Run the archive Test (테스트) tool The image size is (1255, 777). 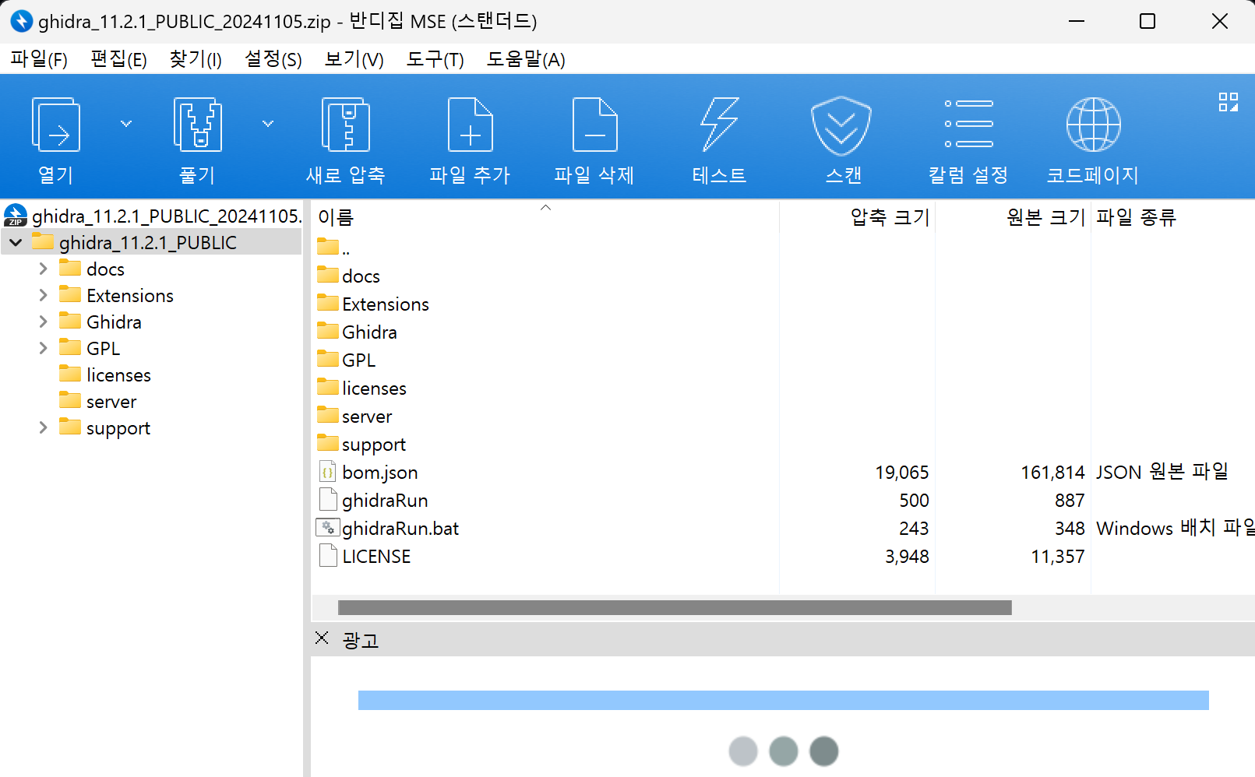point(719,125)
